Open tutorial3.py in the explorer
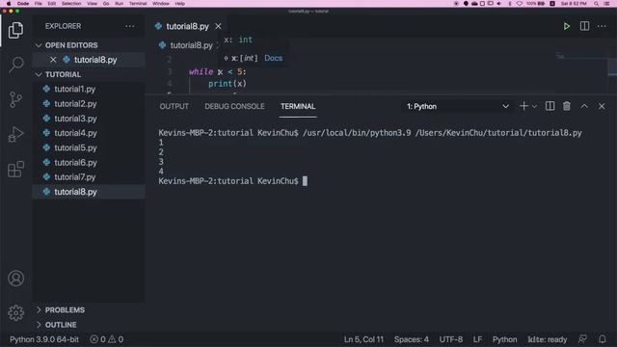617x347 pixels. tap(75, 119)
